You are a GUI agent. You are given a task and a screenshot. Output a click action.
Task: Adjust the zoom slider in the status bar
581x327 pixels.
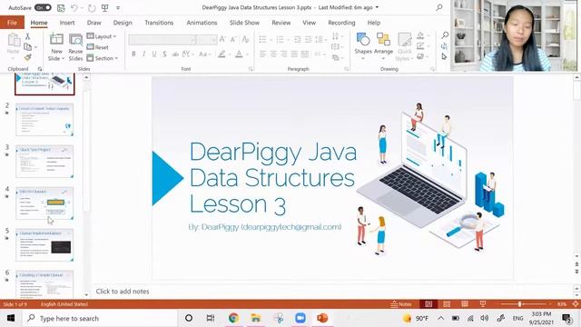pos(519,304)
